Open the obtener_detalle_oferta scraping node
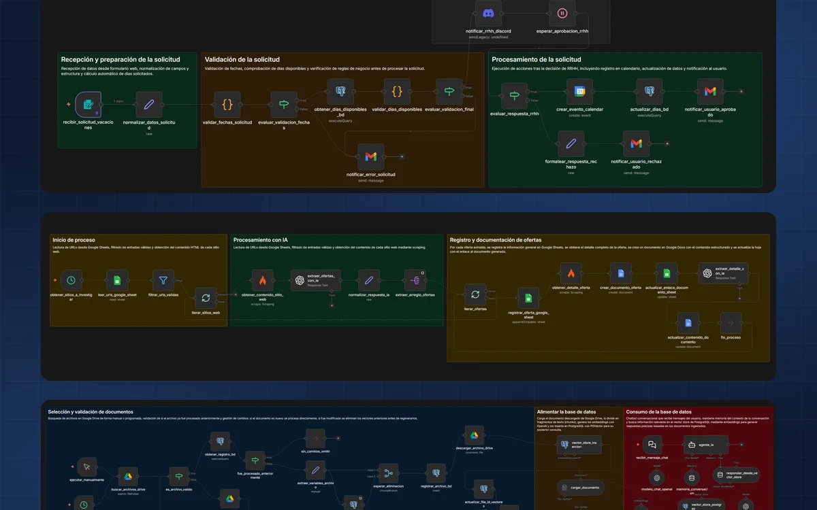 (571, 273)
